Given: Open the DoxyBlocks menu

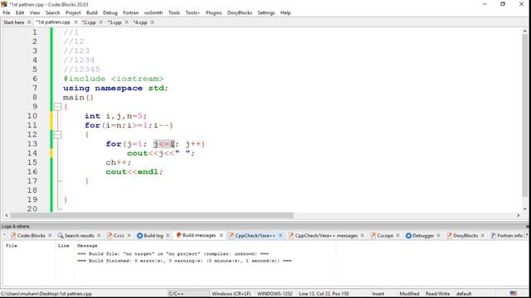Looking at the screenshot, I should [240, 13].
